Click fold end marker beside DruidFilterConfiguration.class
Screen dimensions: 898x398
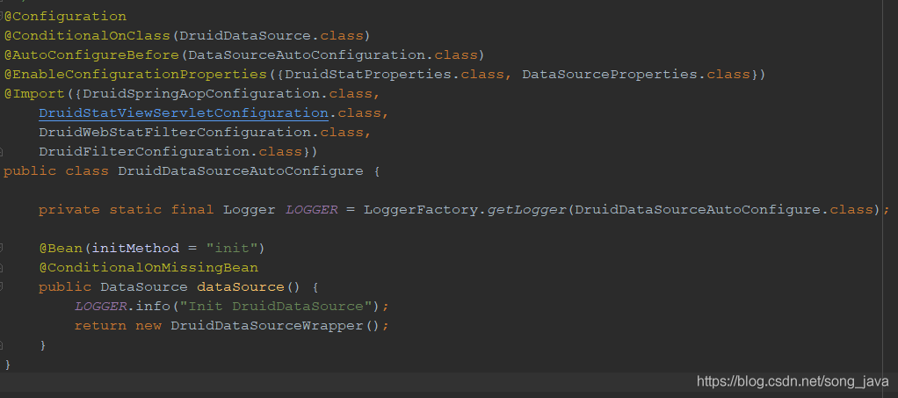4,152
